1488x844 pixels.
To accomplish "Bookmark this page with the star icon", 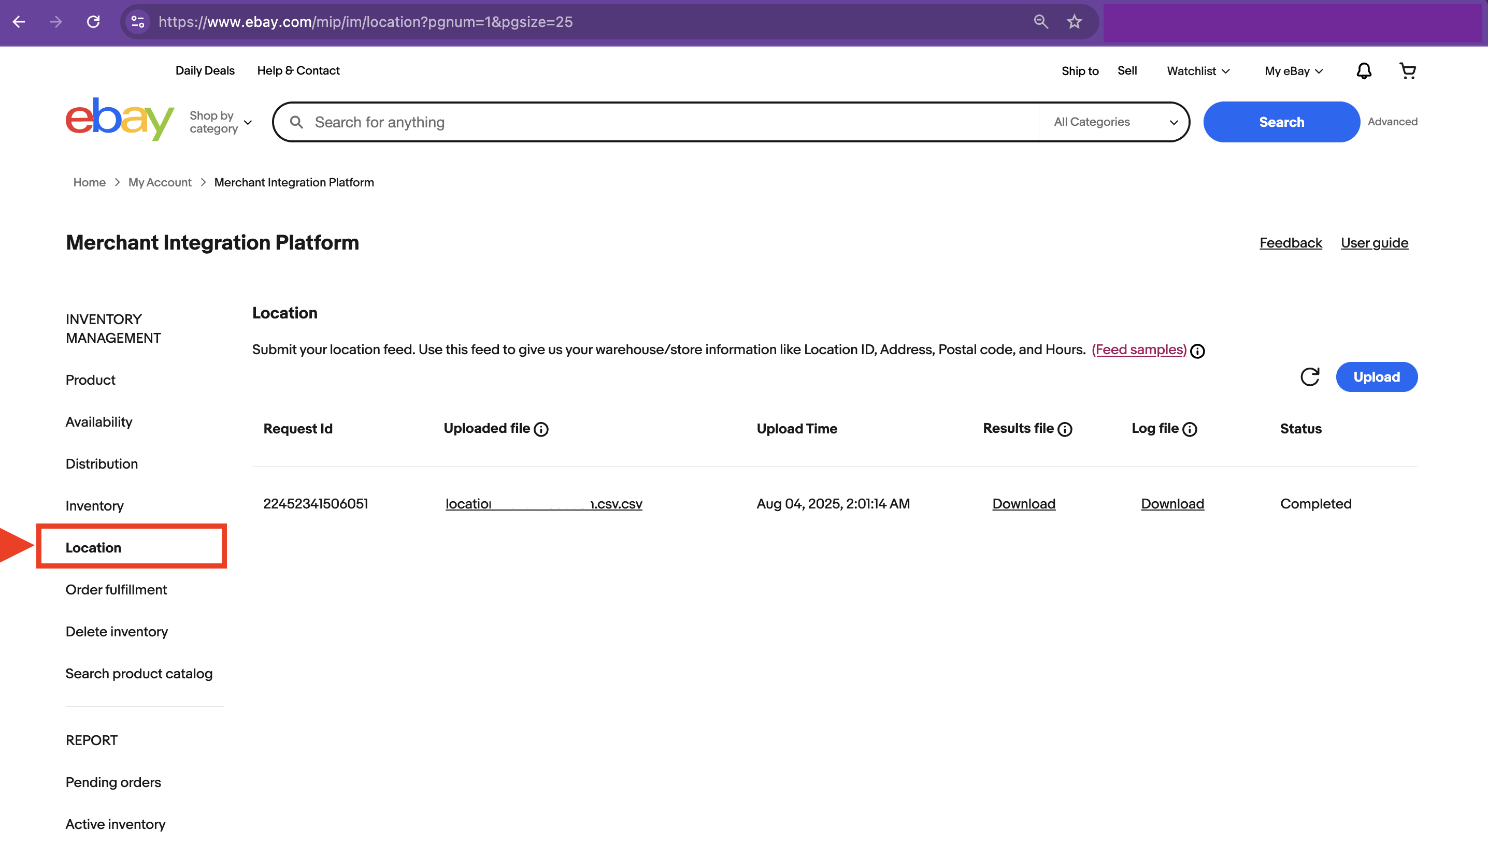I will (x=1074, y=21).
